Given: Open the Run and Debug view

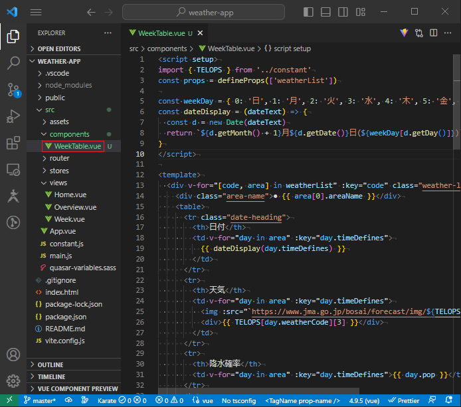Looking at the screenshot, I should tap(13, 116).
